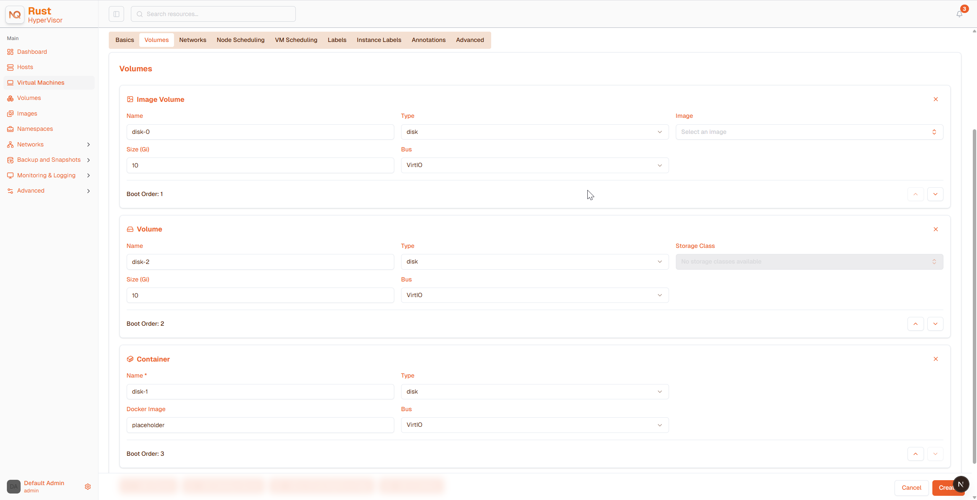The height and width of the screenshot is (500, 977).
Task: Open Image Volume Type dropdown
Action: [x=535, y=132]
